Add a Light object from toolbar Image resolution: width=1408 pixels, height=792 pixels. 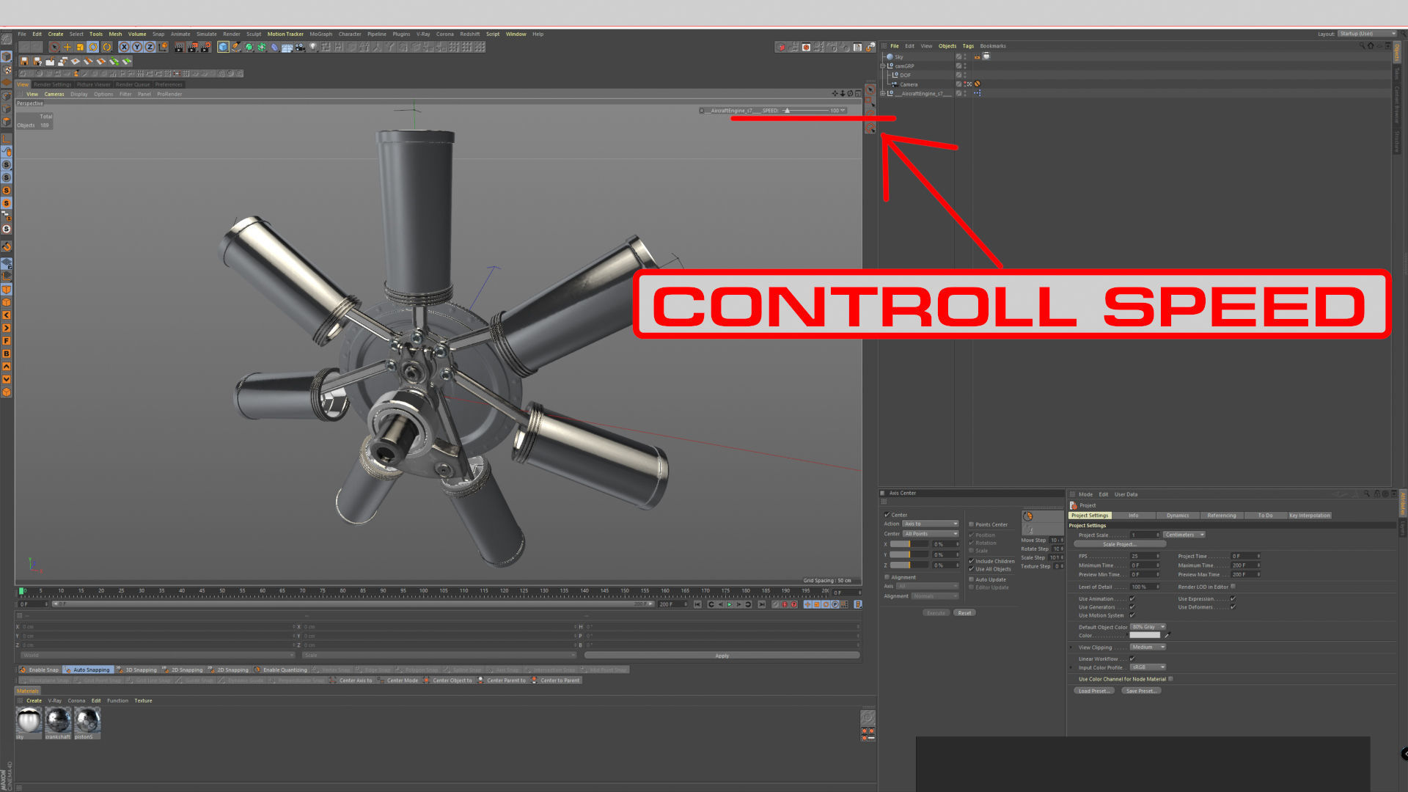(x=313, y=47)
